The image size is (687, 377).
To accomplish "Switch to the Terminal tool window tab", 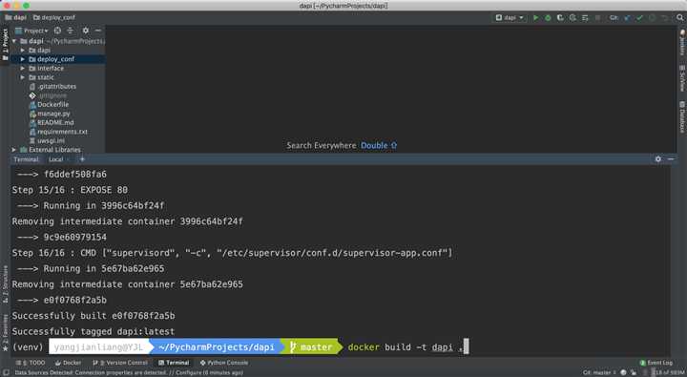I will [174, 363].
